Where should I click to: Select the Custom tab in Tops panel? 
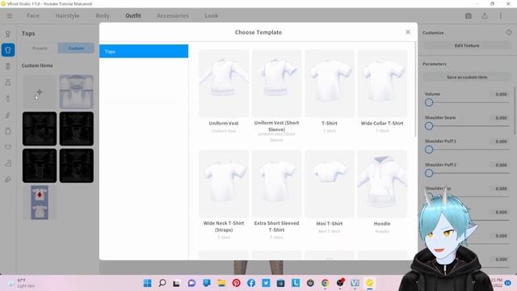point(76,48)
